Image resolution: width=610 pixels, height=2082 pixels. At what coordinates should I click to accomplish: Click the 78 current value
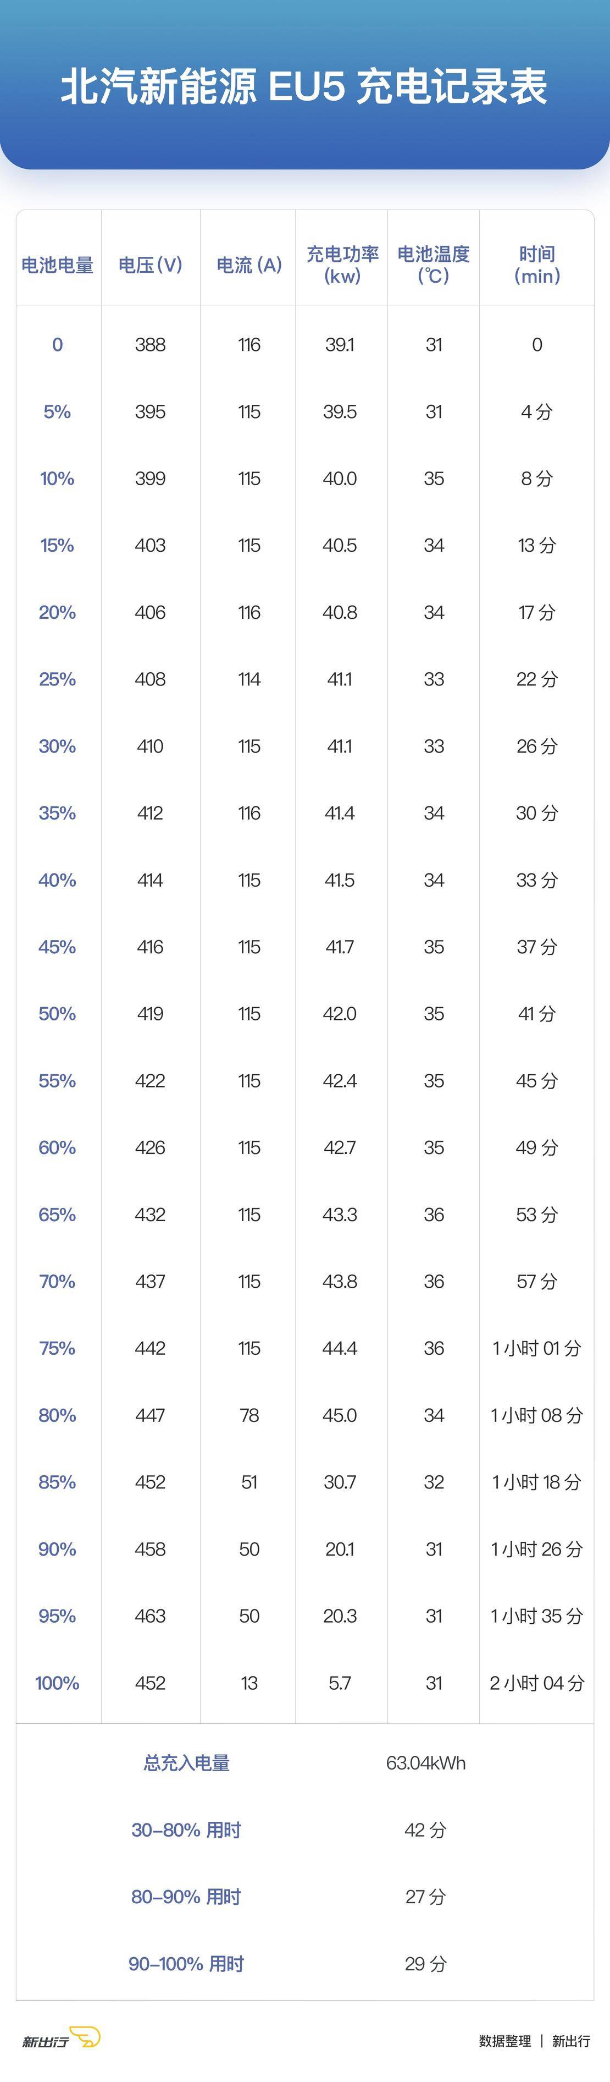pyautogui.click(x=249, y=1415)
